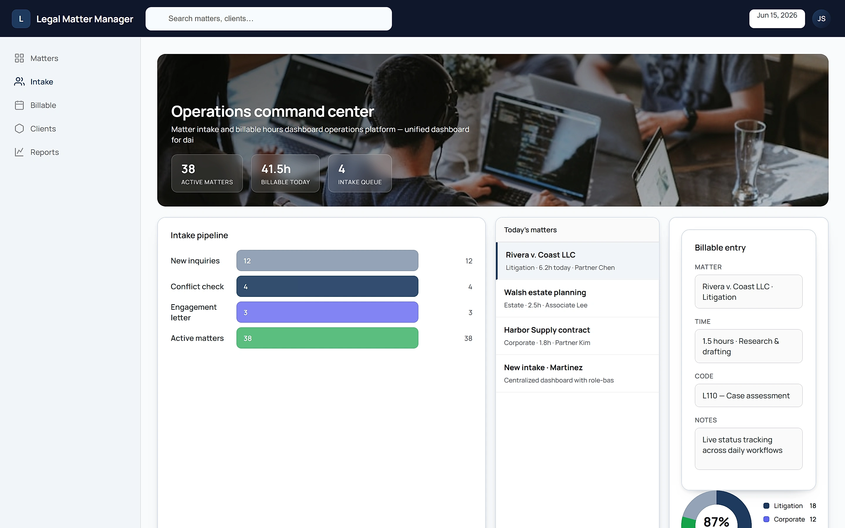
Task: Click the New inquiries pipeline bar
Action: (x=327, y=260)
